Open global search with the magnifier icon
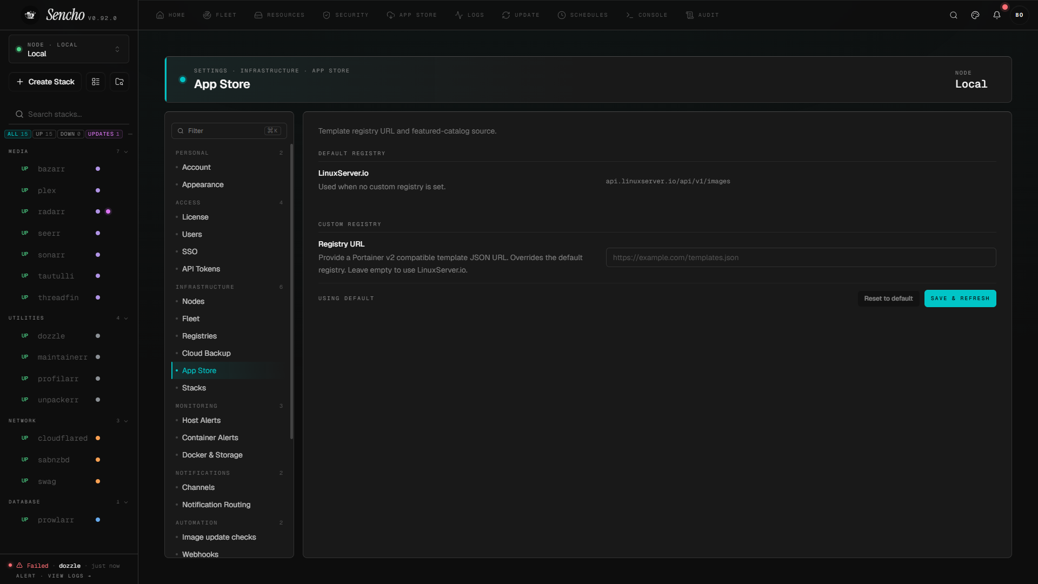The height and width of the screenshot is (584, 1038). tap(954, 15)
